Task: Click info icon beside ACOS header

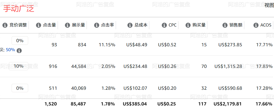Action: pos(256,25)
